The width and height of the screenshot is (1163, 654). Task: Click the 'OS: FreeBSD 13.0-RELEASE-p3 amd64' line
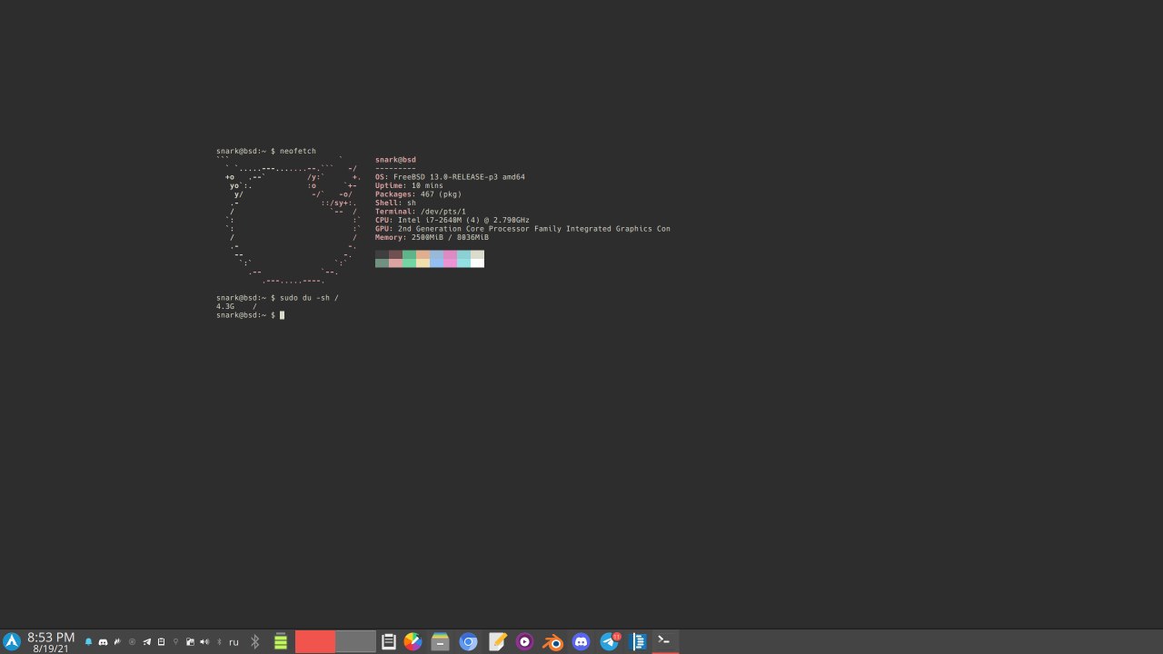coord(450,177)
